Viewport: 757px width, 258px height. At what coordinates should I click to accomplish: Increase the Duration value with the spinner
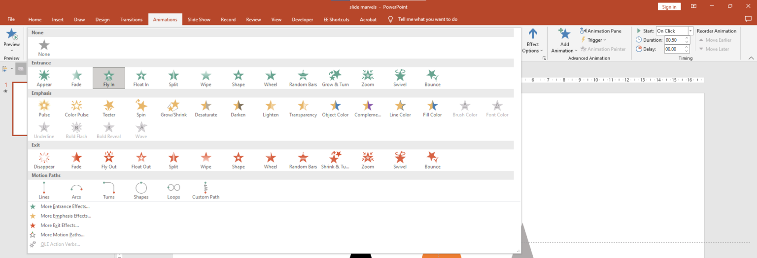(687, 38)
